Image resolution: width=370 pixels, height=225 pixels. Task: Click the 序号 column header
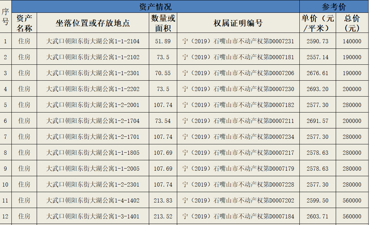[6, 17]
